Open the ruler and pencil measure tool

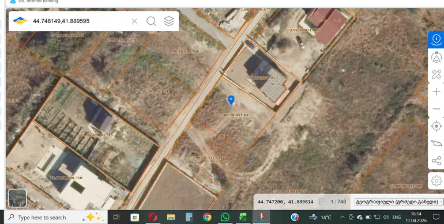[437, 74]
